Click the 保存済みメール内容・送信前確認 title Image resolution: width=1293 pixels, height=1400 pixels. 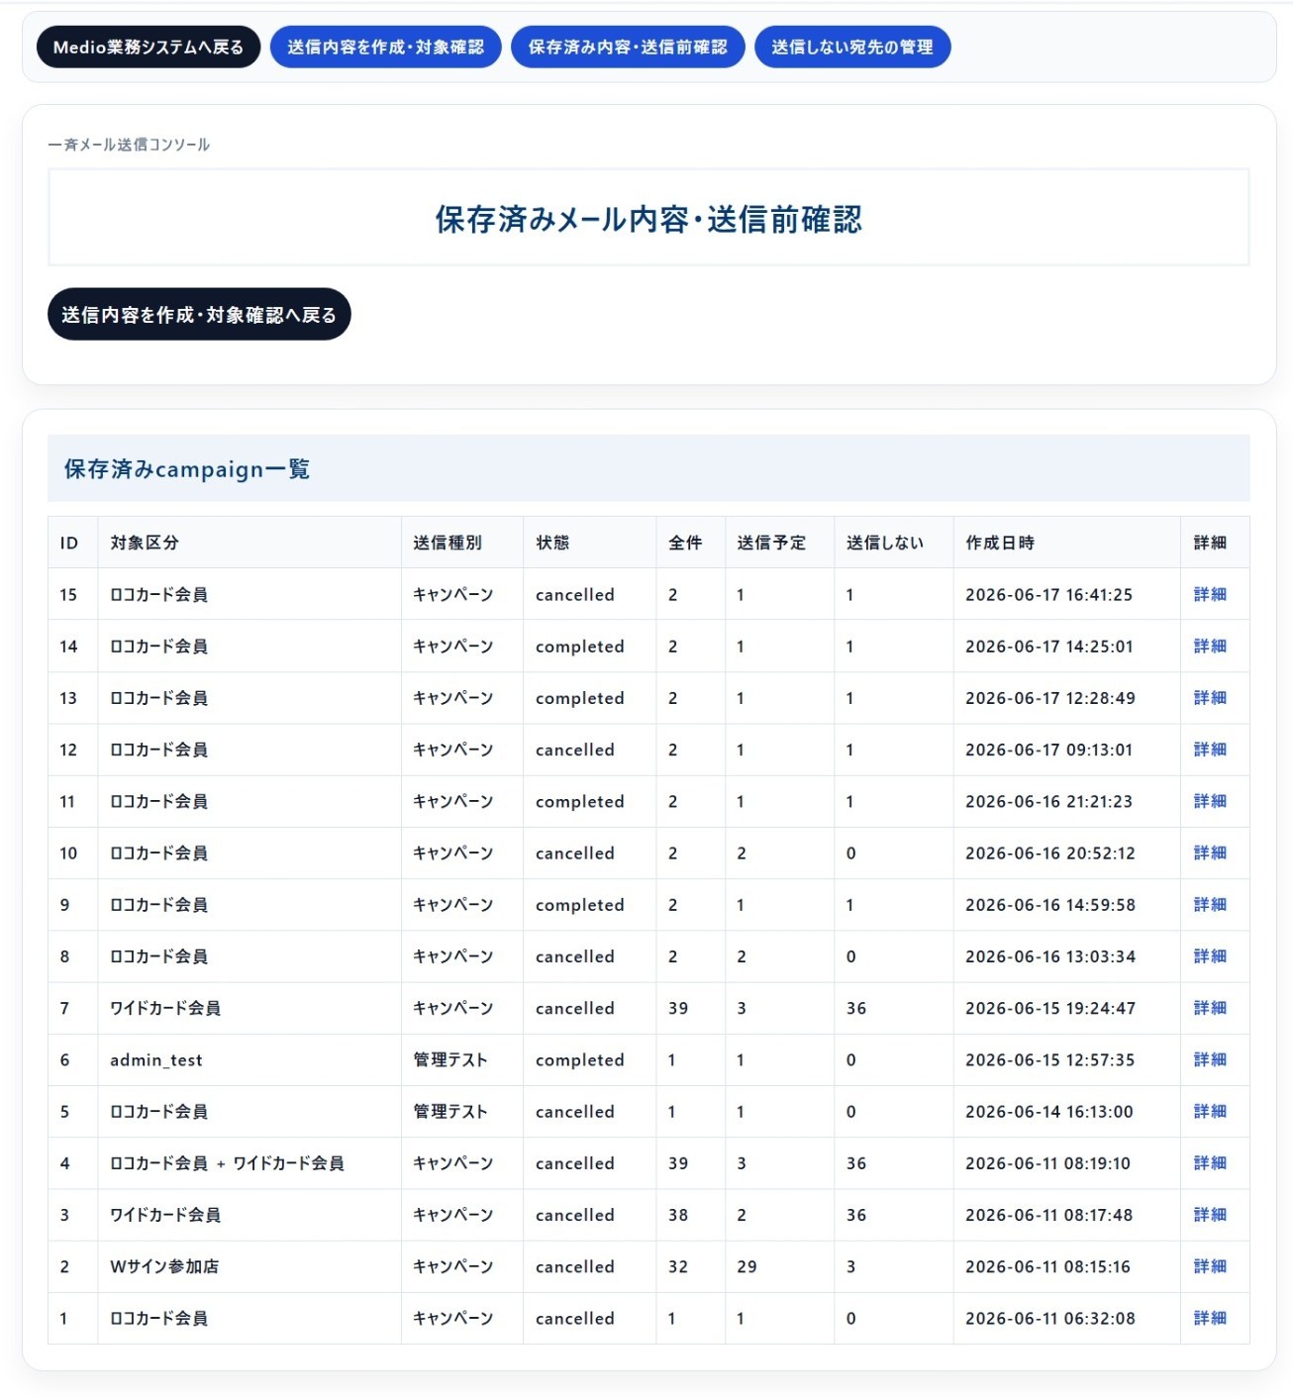tap(648, 219)
